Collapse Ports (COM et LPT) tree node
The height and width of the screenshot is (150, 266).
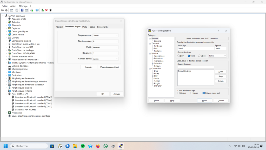point(6,94)
